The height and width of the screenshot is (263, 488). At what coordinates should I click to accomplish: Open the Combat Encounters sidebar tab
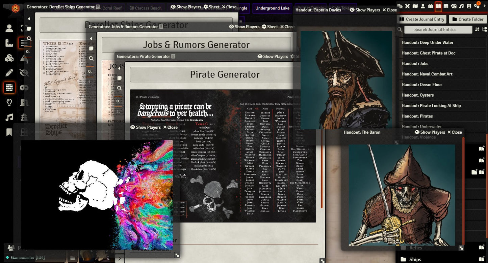tap(407, 6)
